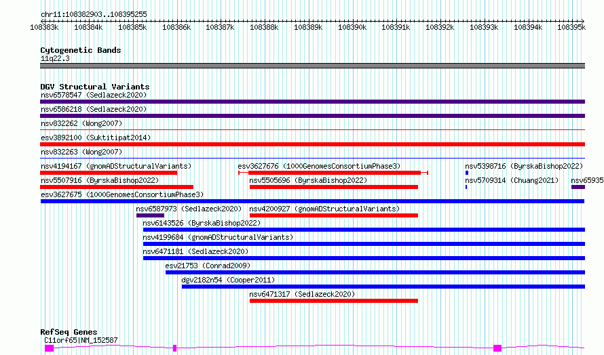Select the gray 11q22.3 cytogenetic band bar
This screenshot has width=604, height=355.
click(x=312, y=66)
